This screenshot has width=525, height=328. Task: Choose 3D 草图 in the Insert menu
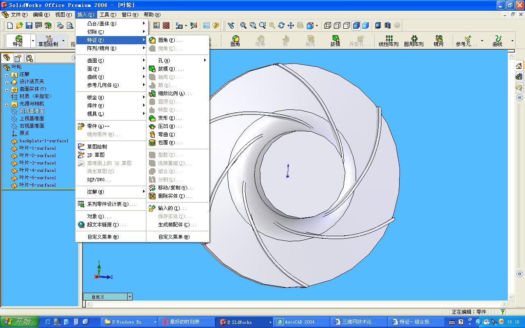tap(111, 155)
